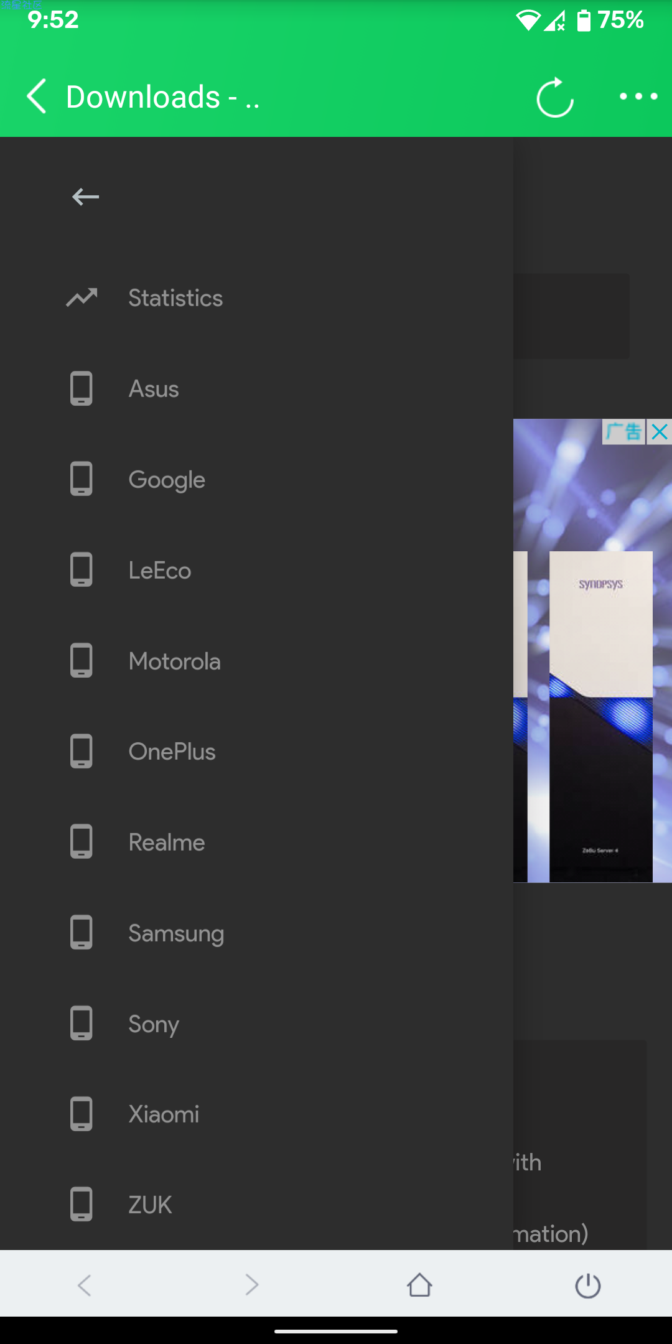Open the ZUK devices entry
This screenshot has width=672, height=1344.
(256, 1205)
